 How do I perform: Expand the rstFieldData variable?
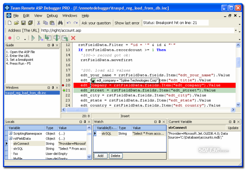pyautogui.click(x=10, y=138)
